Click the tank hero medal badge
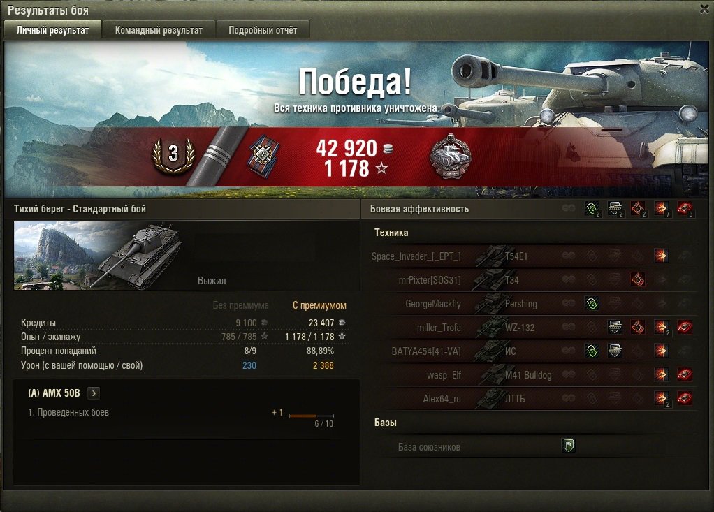Viewport: 714px width, 512px height. (x=451, y=156)
